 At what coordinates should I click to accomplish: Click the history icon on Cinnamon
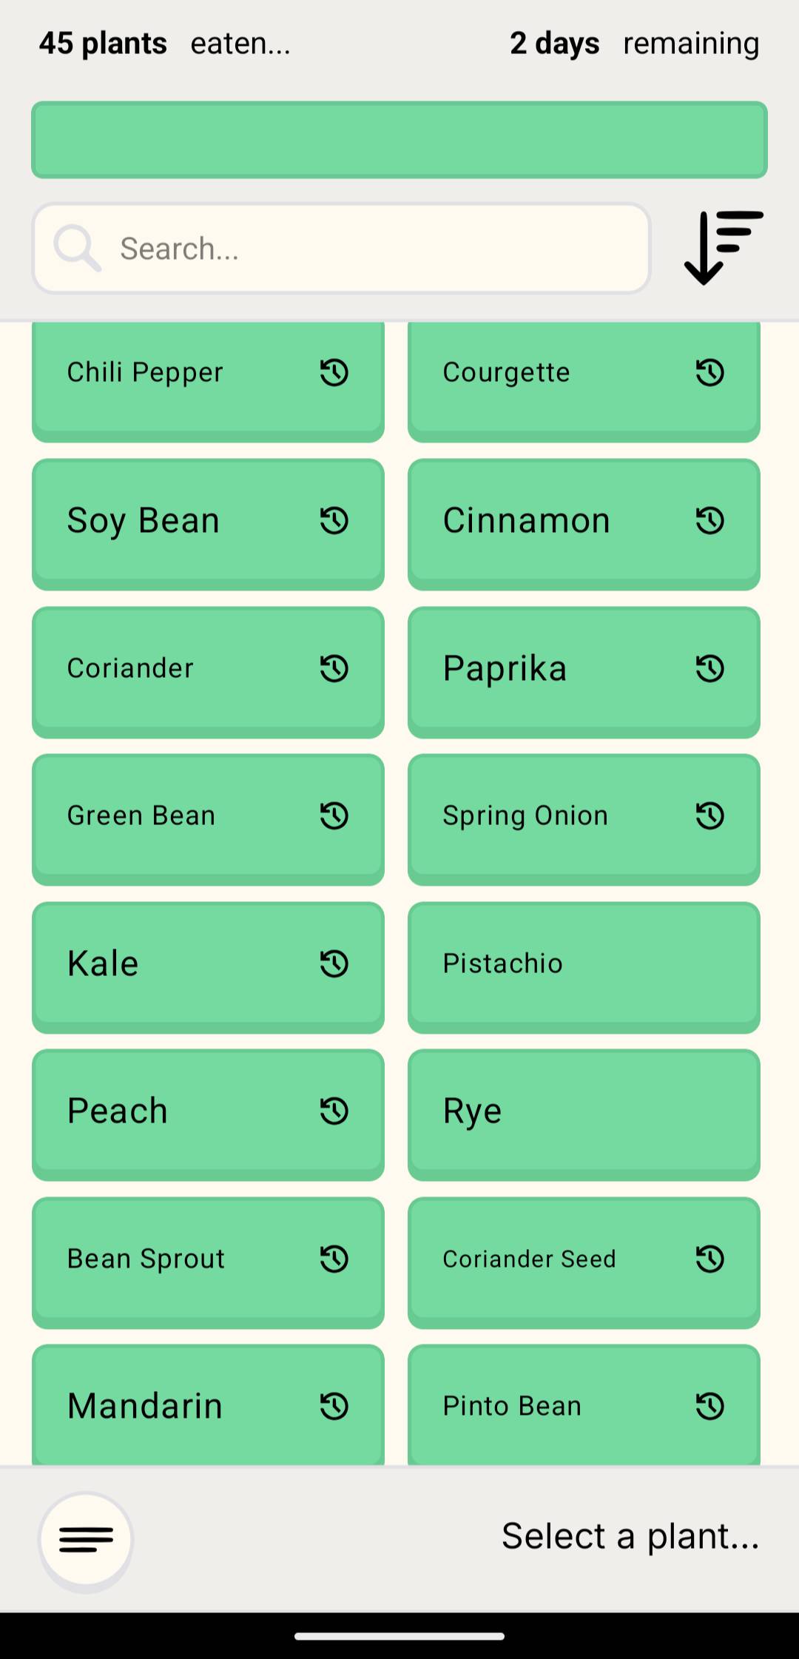click(710, 520)
